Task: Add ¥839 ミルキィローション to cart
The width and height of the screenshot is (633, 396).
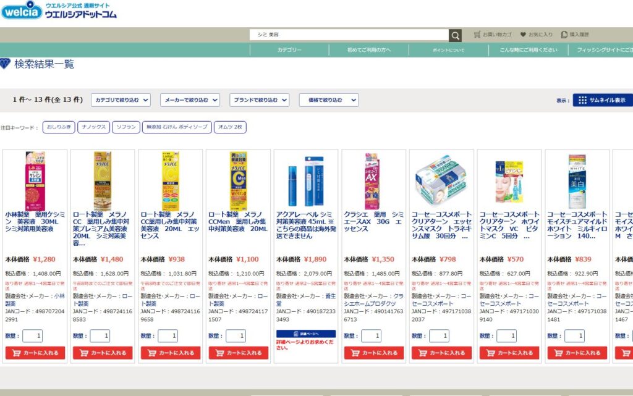Action: tap(577, 353)
